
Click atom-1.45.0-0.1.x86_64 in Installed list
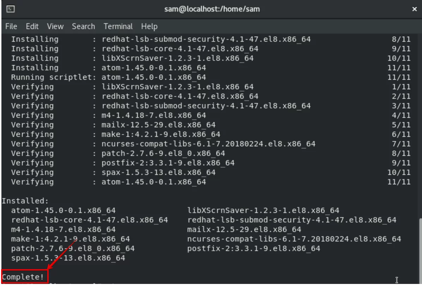(63, 210)
